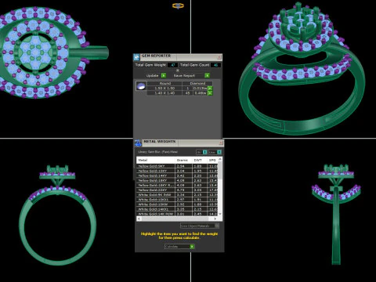Click the Total Gem Count value field
376x282 pixels.
click(x=215, y=65)
